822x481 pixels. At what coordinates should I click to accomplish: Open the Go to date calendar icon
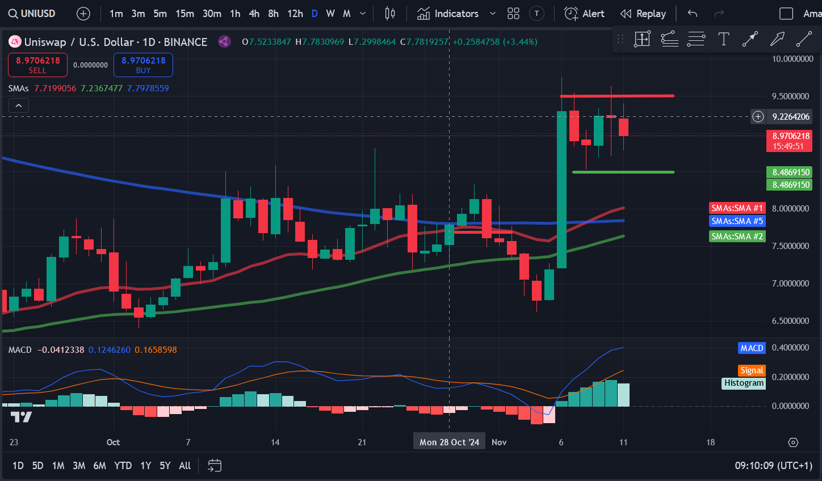[x=215, y=466]
